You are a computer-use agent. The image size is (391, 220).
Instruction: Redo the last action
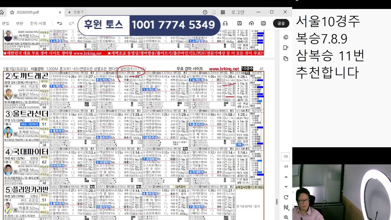(x=71, y=23)
